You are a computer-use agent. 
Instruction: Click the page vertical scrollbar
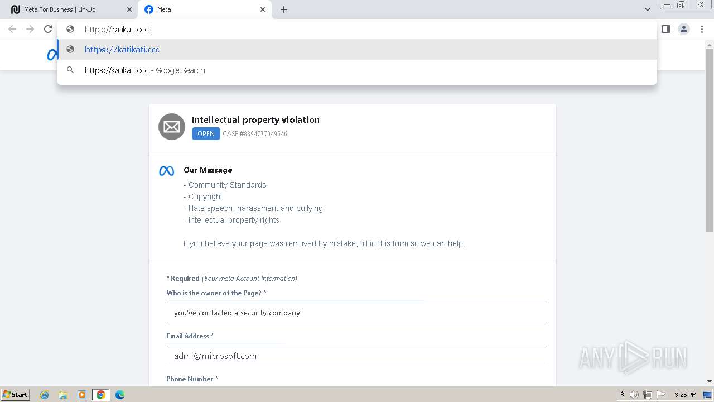[x=710, y=140]
